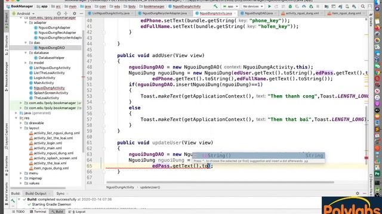Open the Profiler gauge icon in toolbar

(x=304, y=7)
